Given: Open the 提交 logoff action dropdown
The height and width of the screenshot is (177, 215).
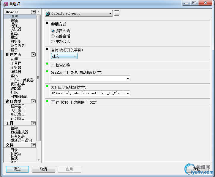Looking at the screenshot, I should point(64,56).
